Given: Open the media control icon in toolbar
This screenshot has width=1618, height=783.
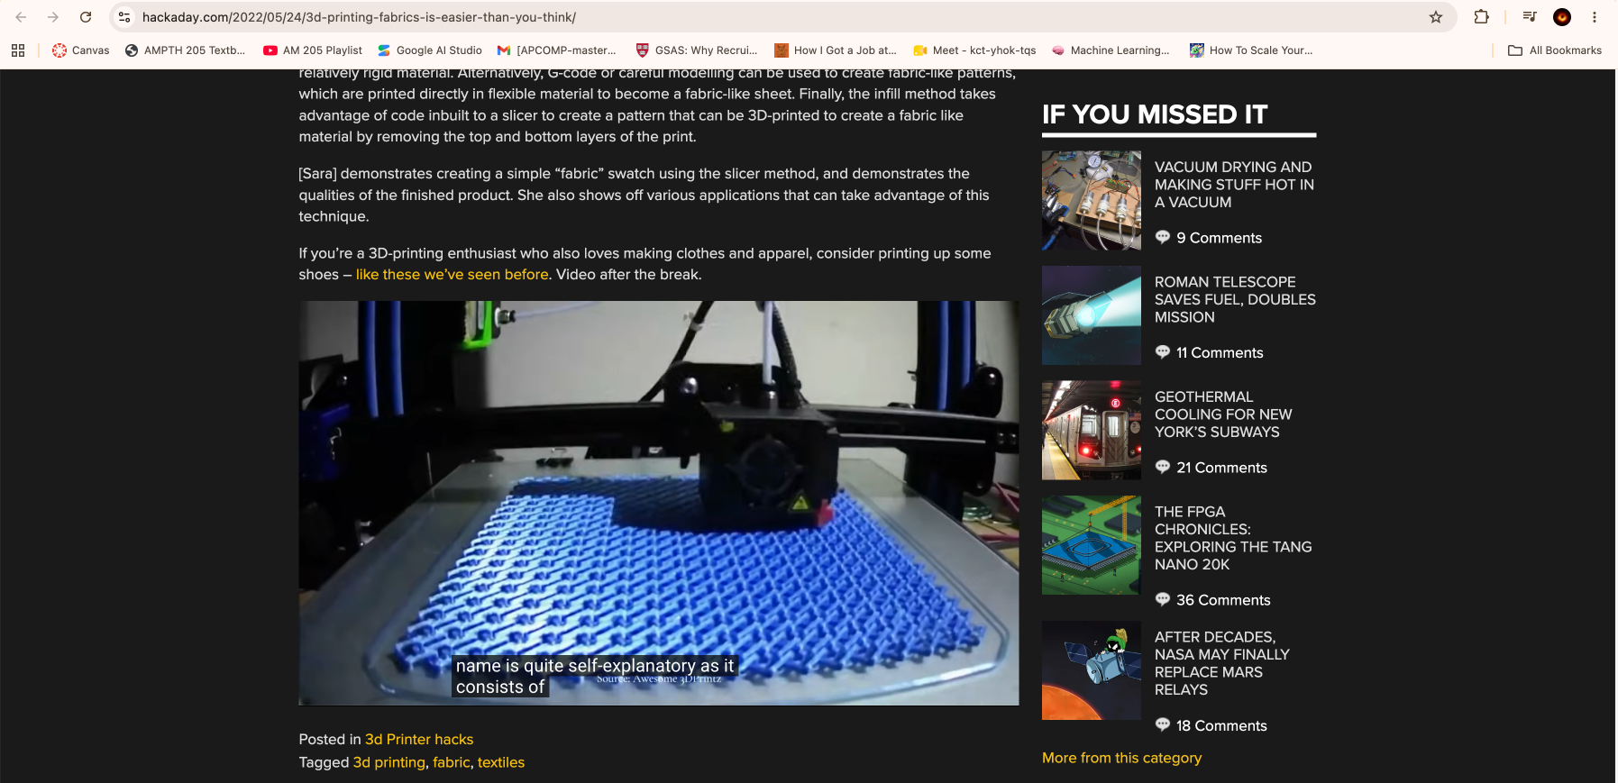Looking at the screenshot, I should (x=1530, y=17).
